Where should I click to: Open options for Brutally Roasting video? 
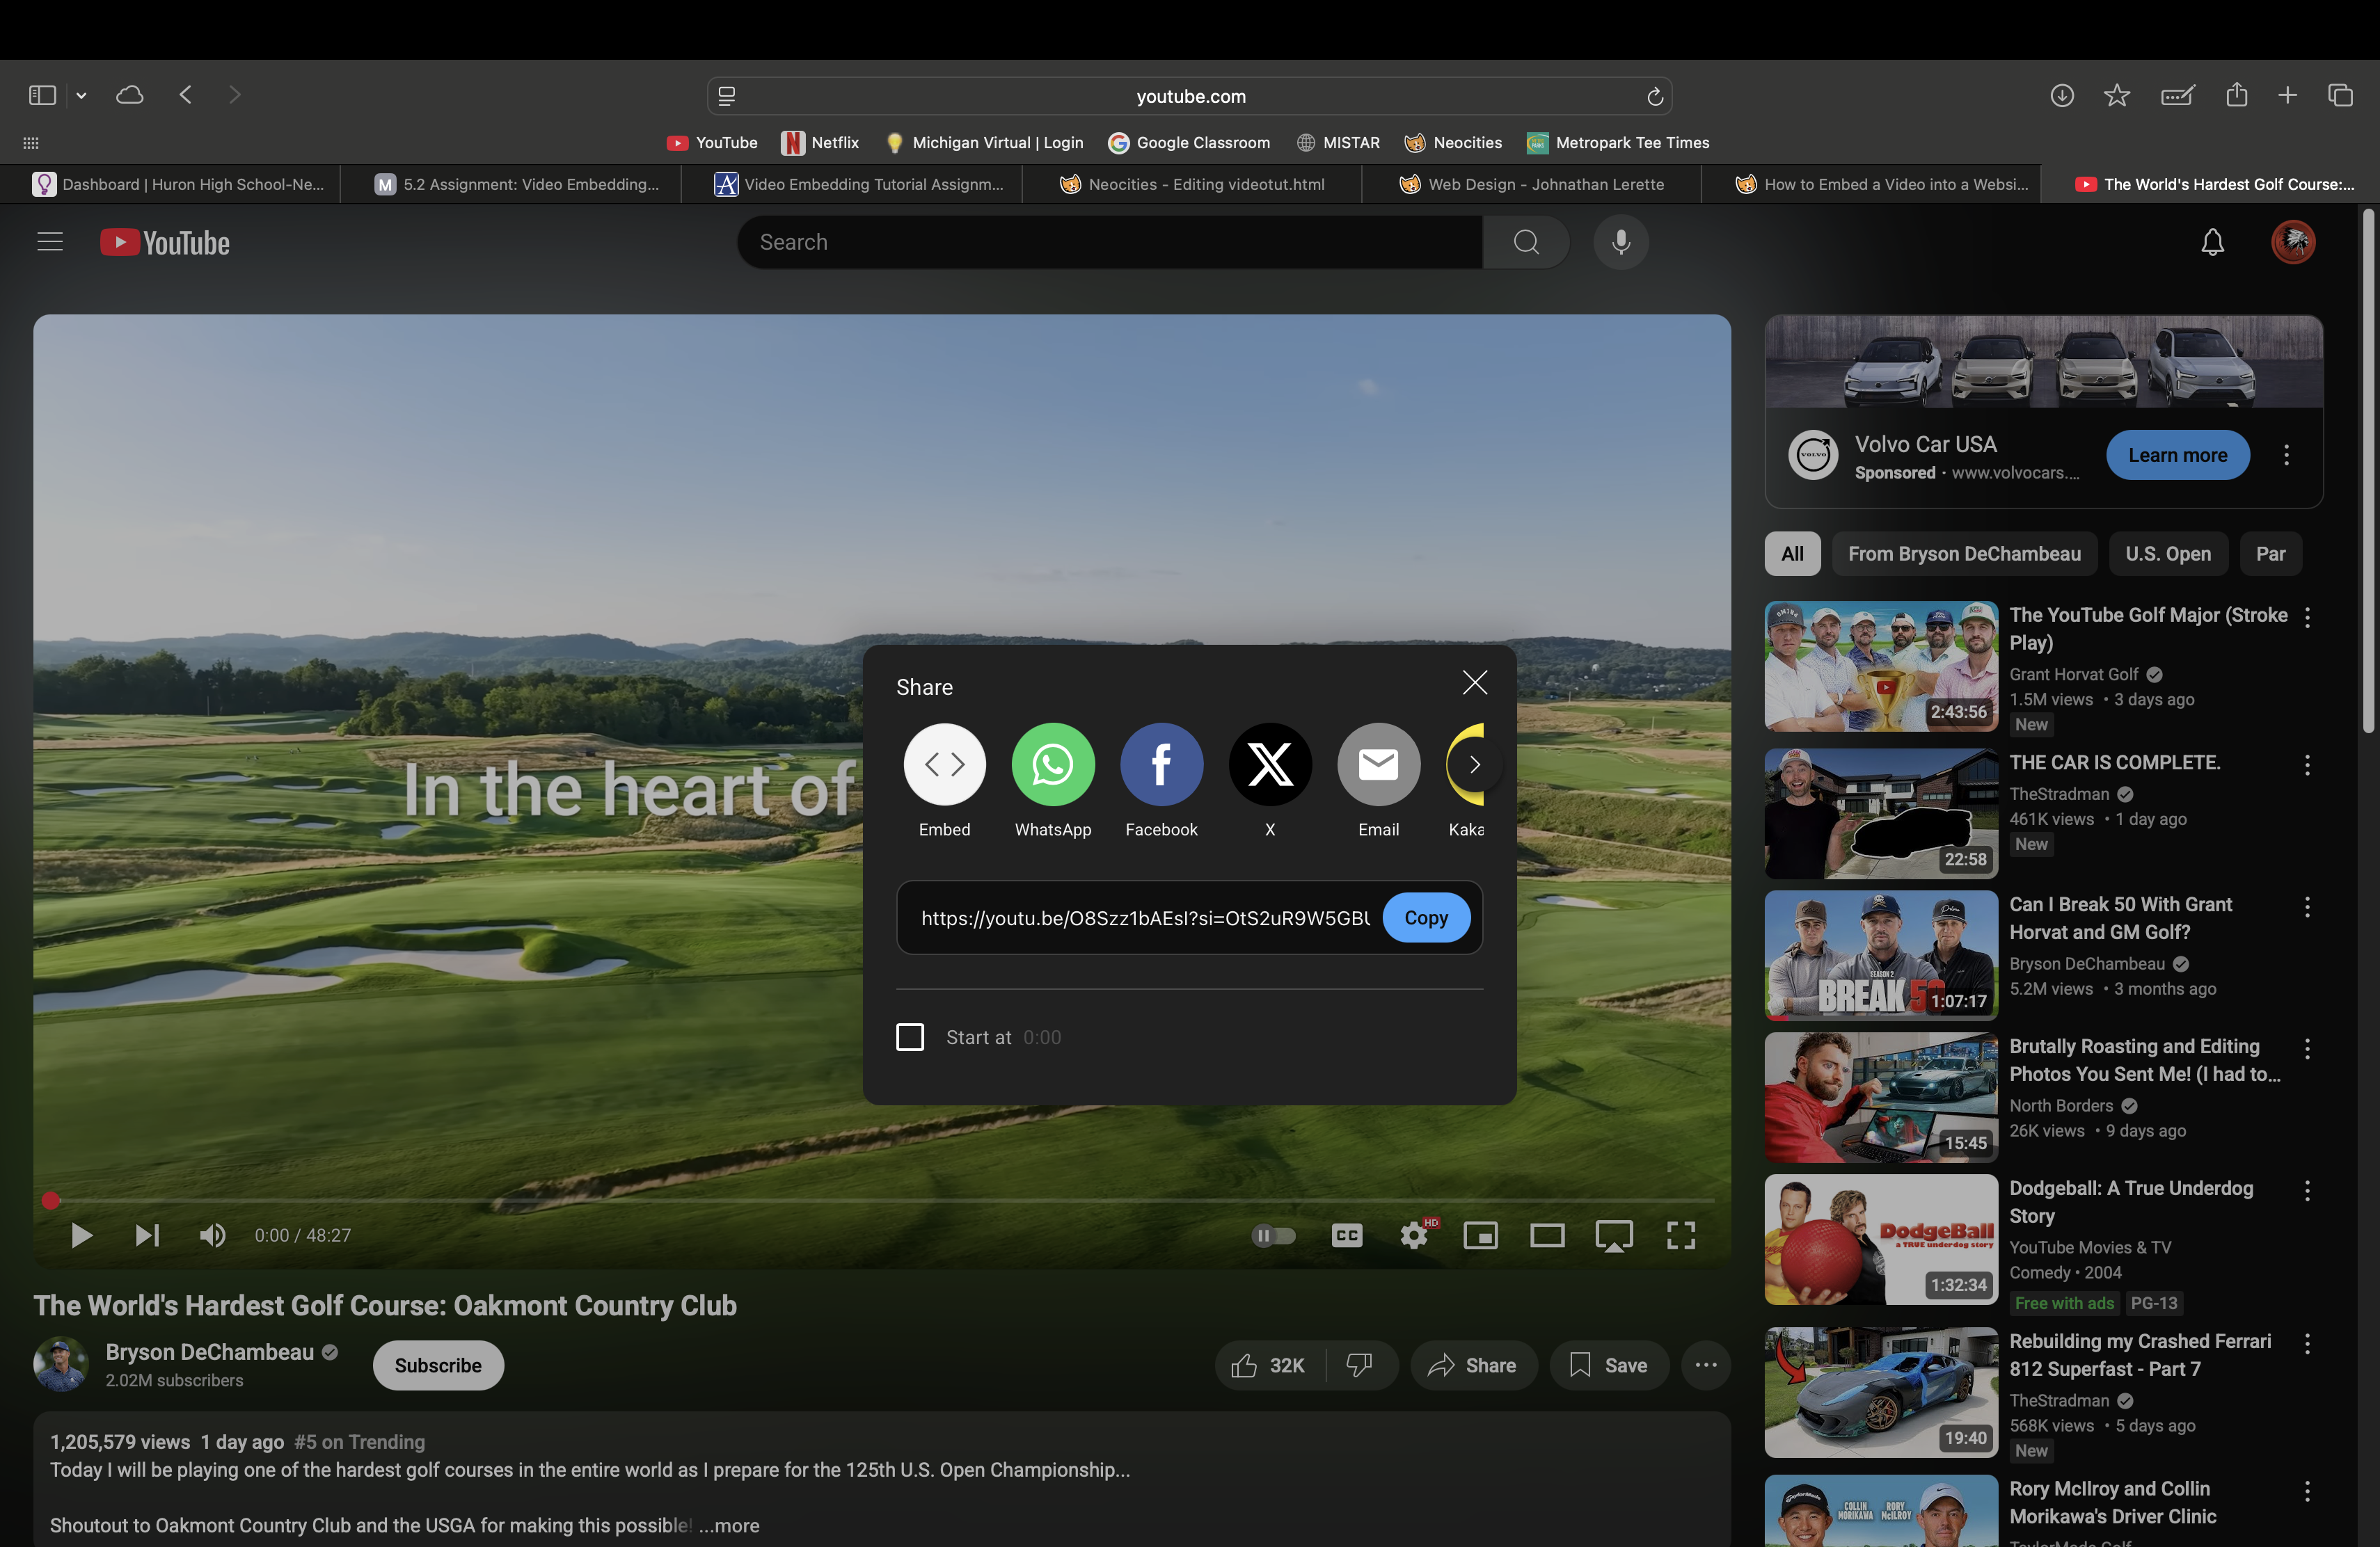point(2308,1050)
